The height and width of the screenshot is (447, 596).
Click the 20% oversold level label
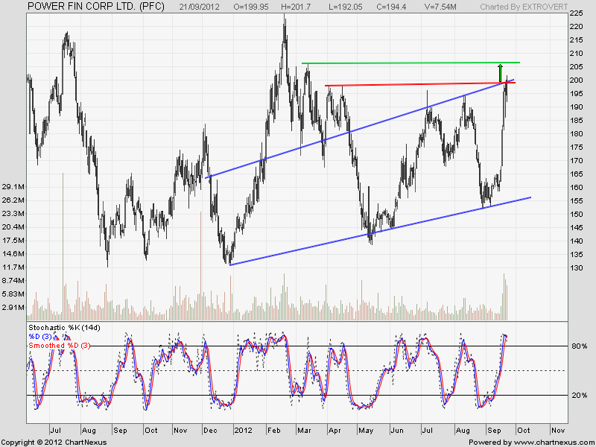pyautogui.click(x=581, y=396)
